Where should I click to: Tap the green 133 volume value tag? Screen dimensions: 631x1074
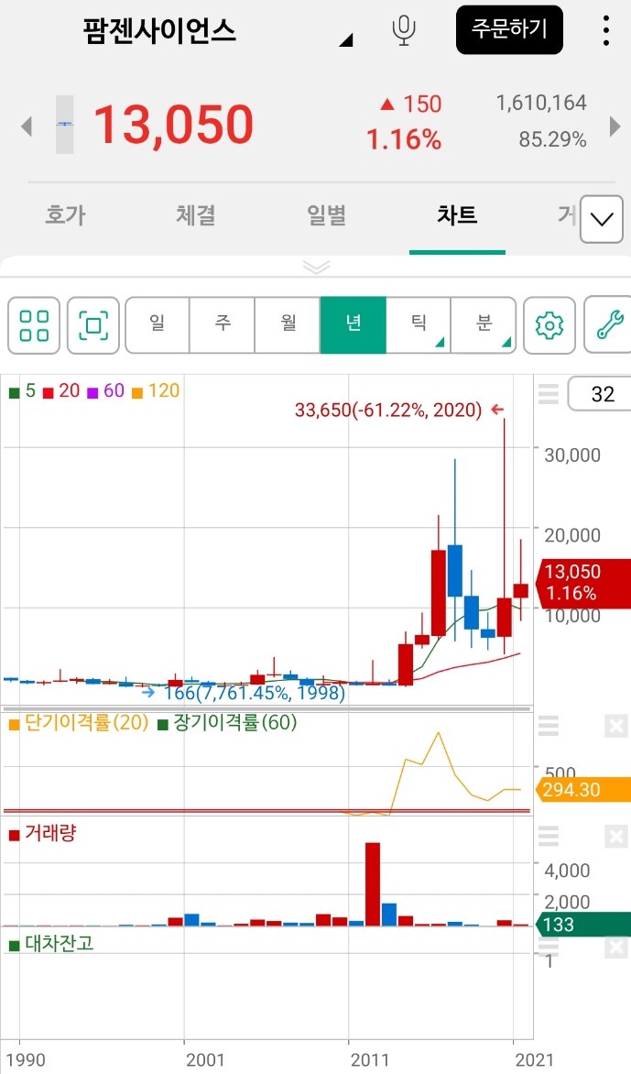[x=582, y=925]
